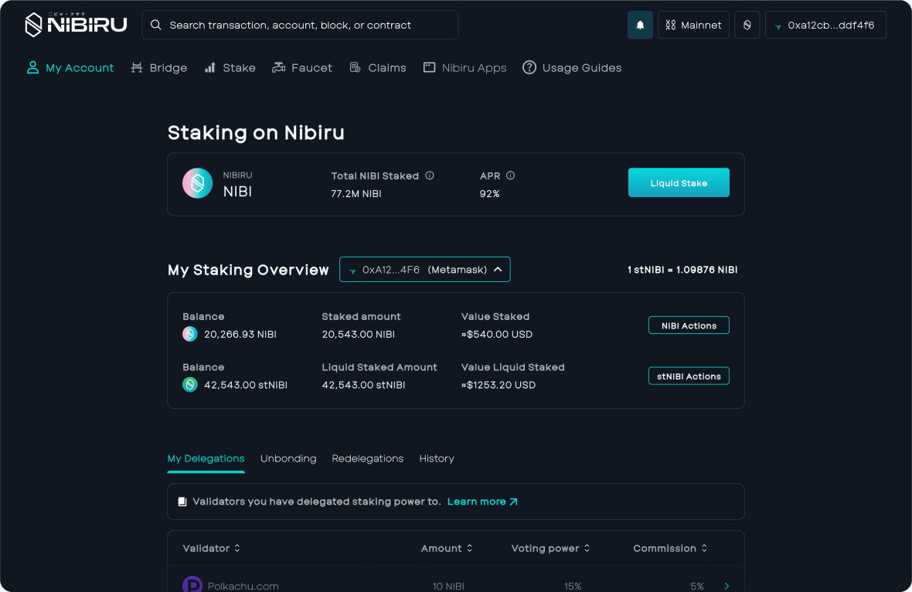The image size is (912, 592).
Task: Sort table by Commission column
Action: coord(670,548)
